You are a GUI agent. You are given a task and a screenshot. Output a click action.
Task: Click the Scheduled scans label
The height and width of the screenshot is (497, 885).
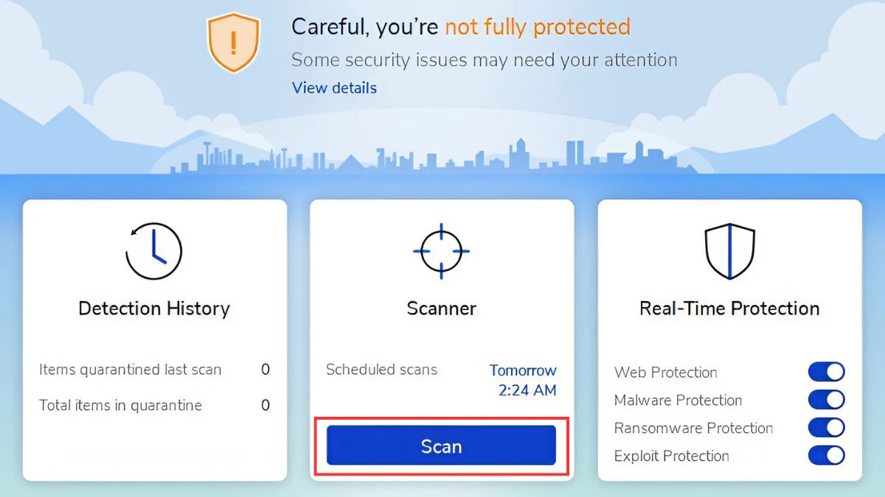(381, 370)
